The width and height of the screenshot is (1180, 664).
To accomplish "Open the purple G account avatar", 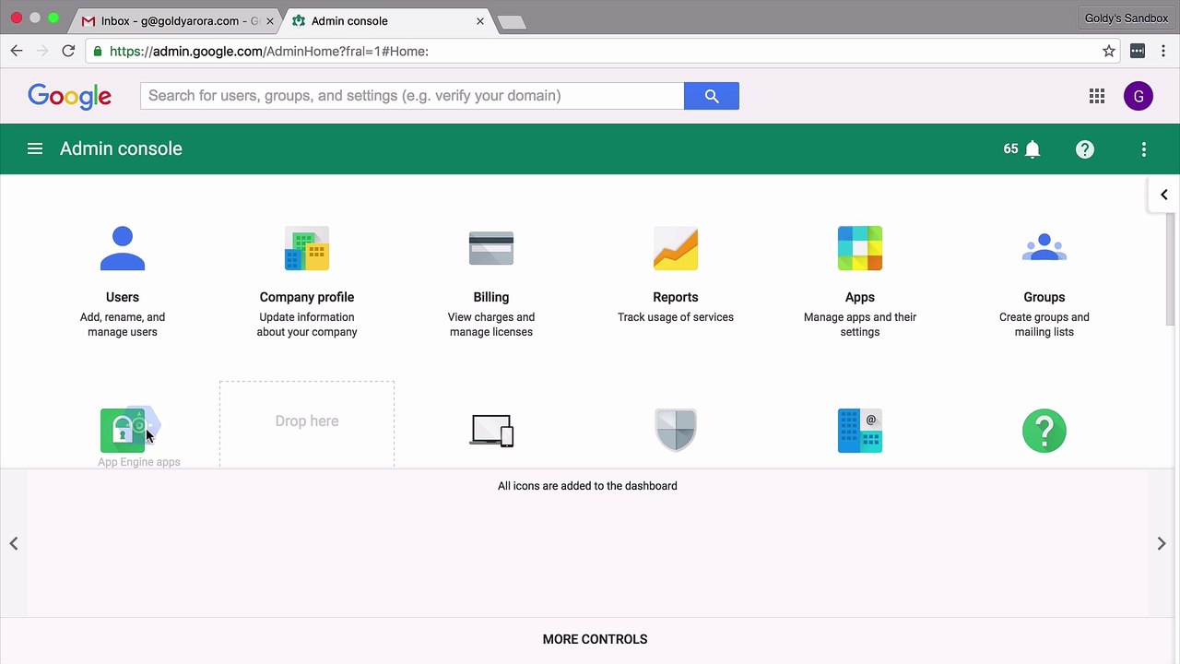I will (1139, 96).
